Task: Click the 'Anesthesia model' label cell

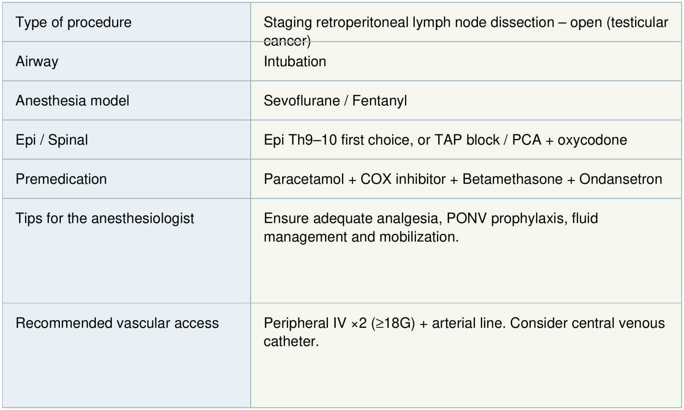Action: tap(72, 101)
